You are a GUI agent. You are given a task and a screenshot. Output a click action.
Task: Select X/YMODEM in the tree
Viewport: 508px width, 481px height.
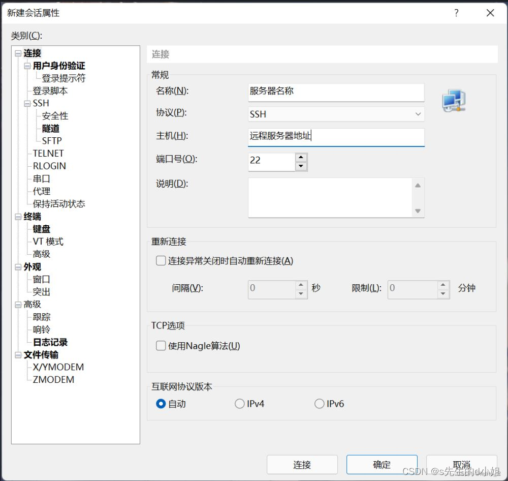point(58,367)
